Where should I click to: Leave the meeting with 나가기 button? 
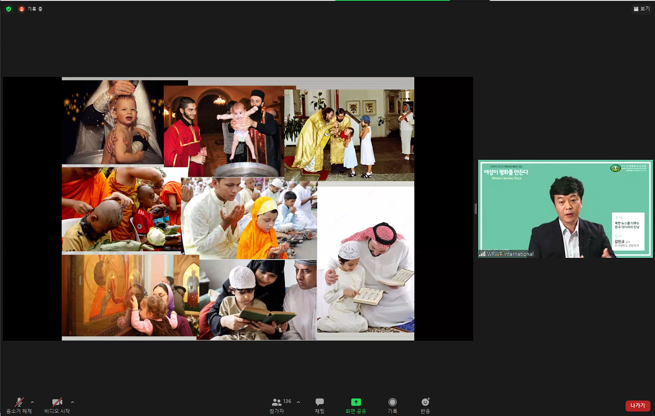pyautogui.click(x=637, y=406)
